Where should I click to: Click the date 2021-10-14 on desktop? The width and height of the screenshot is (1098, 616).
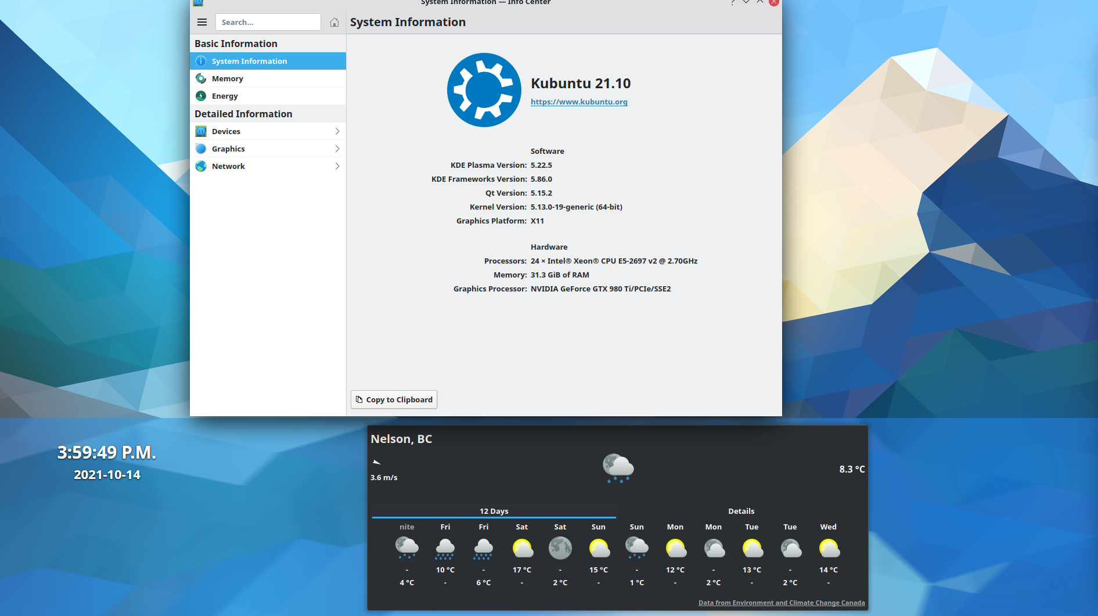(x=107, y=475)
